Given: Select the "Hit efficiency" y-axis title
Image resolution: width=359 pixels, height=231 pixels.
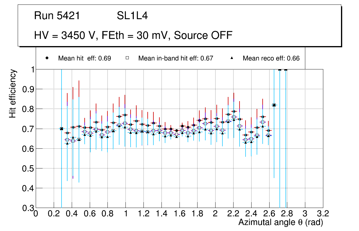Looking at the screenshot, I should pyautogui.click(x=13, y=94).
